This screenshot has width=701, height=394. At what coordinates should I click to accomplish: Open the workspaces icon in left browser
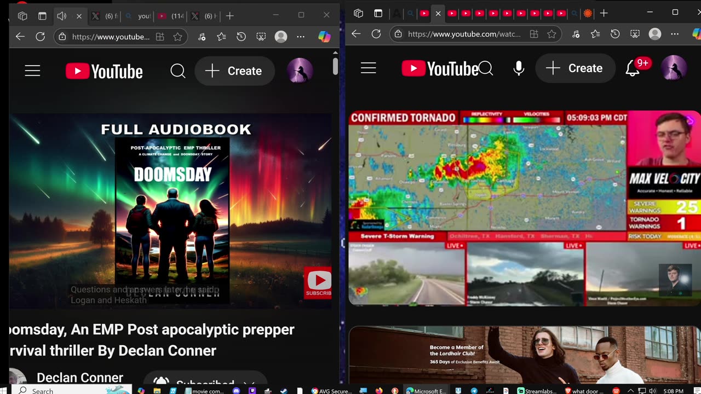[22, 16]
